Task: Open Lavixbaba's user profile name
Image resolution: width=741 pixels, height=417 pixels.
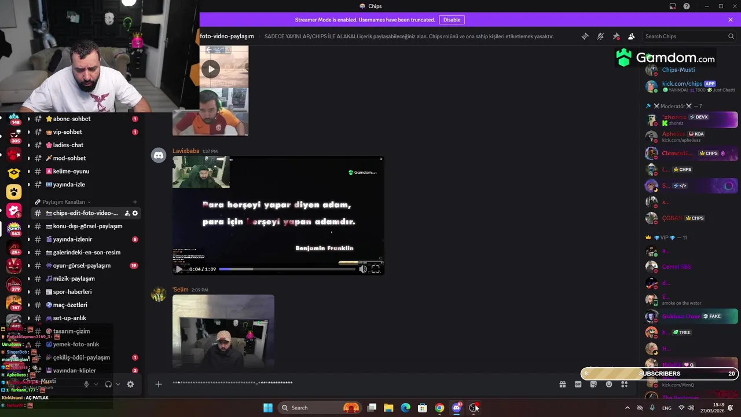Action: tap(186, 151)
